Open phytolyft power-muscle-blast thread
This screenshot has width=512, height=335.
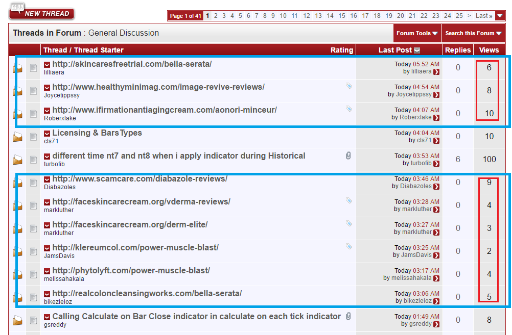(x=131, y=270)
